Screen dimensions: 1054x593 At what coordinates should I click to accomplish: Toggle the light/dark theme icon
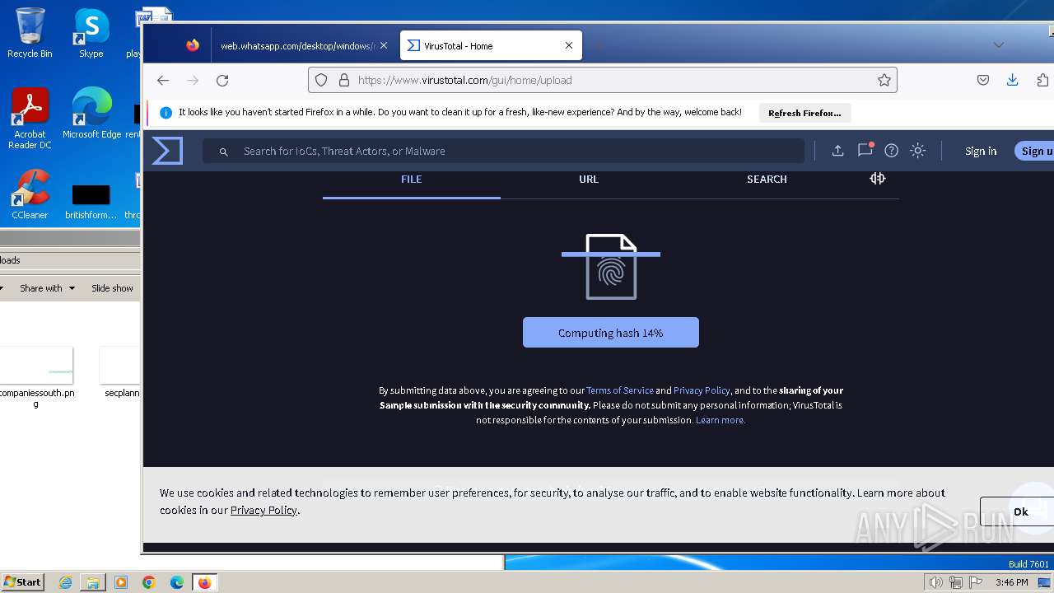point(918,151)
